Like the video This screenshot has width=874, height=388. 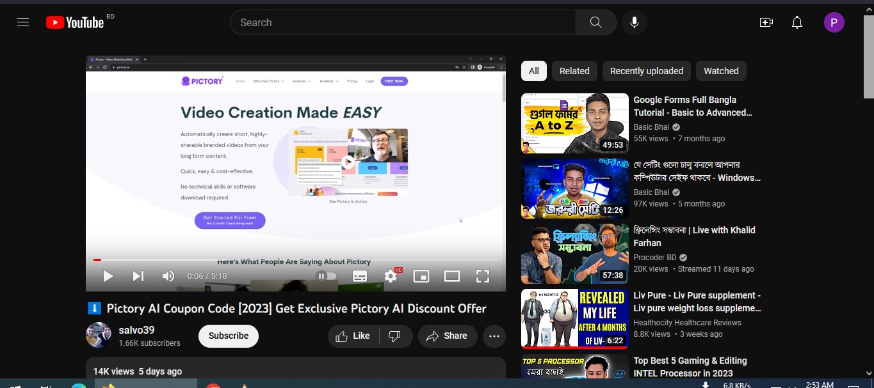(353, 336)
